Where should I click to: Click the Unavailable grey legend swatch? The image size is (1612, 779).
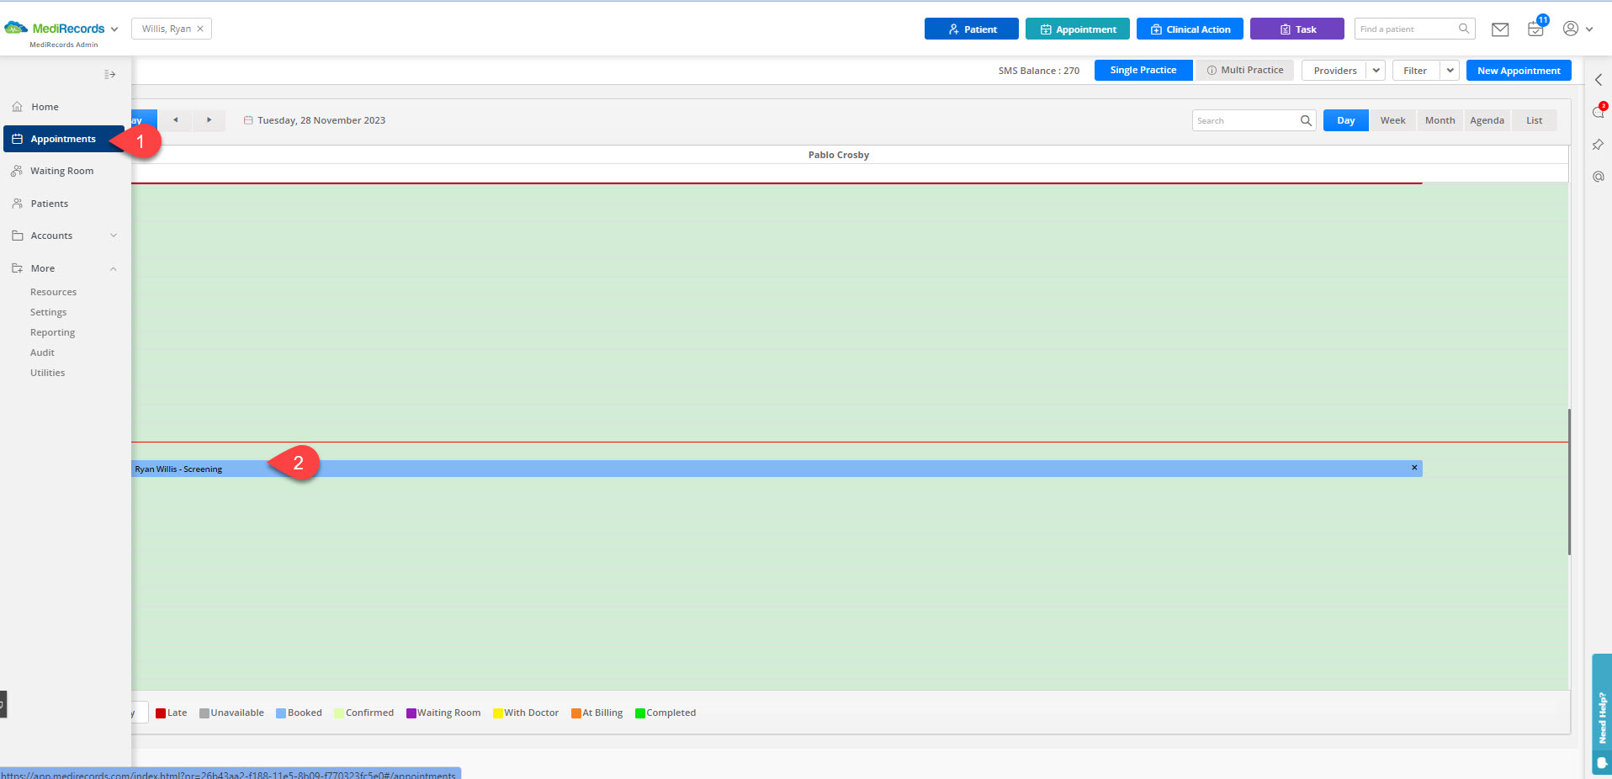click(204, 713)
